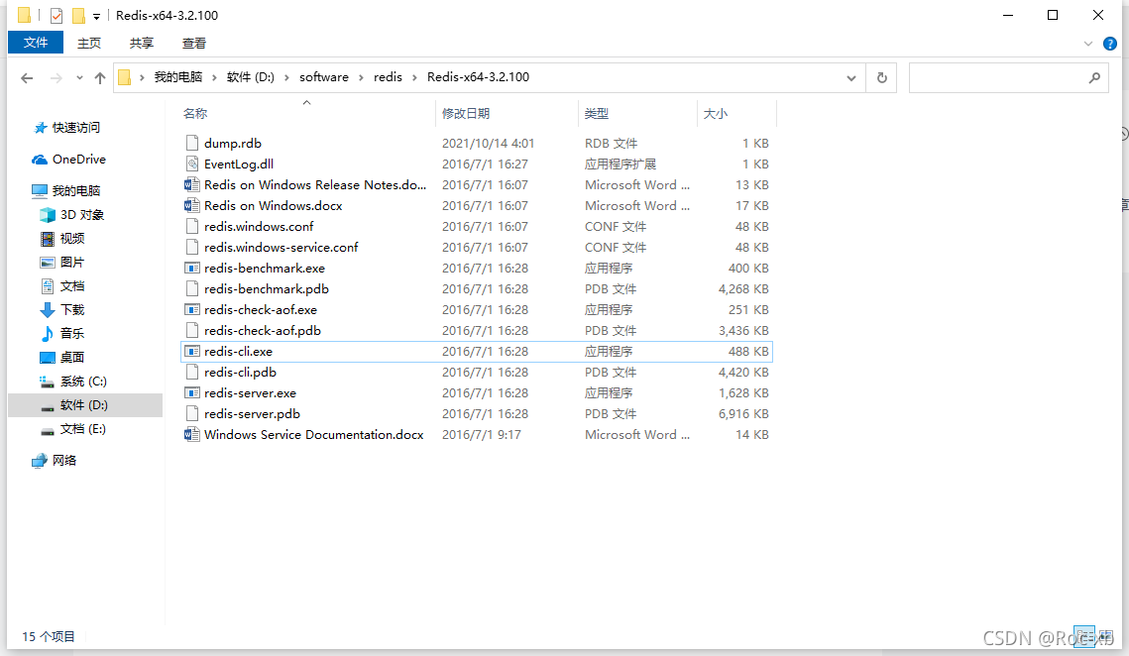The image size is (1129, 656).
Task: Click software in the breadcrumb path
Action: click(324, 77)
